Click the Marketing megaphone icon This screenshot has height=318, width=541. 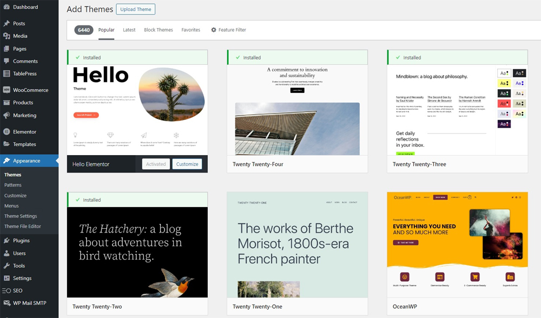(6, 115)
